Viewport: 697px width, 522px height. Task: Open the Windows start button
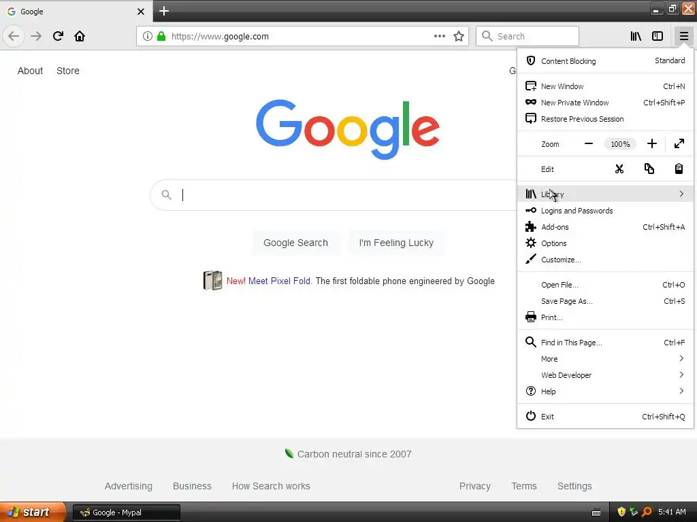pyautogui.click(x=33, y=512)
